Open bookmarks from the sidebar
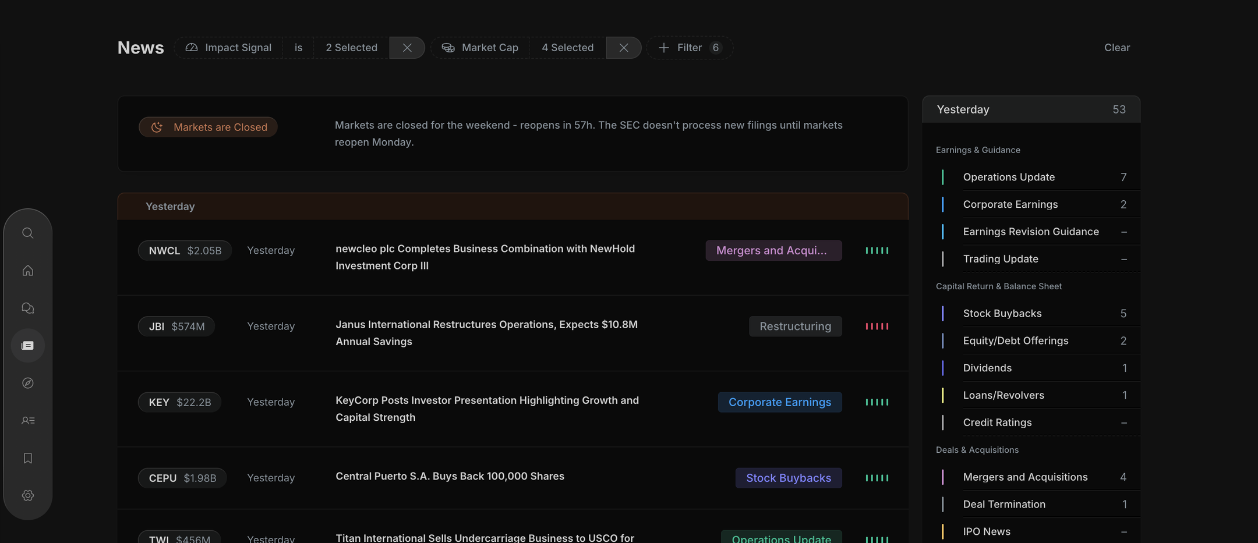The height and width of the screenshot is (543, 1258). point(28,458)
